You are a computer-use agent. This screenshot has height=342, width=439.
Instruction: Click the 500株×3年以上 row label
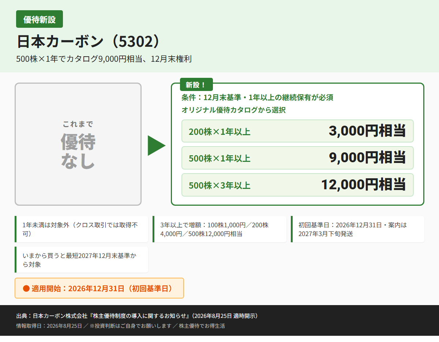click(x=219, y=186)
